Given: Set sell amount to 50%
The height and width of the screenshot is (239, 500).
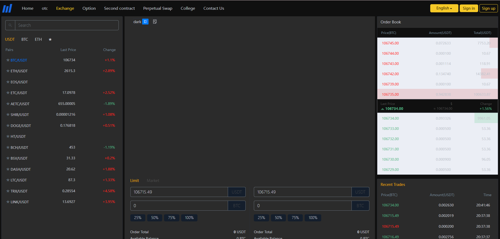Looking at the screenshot, I should [279, 218].
